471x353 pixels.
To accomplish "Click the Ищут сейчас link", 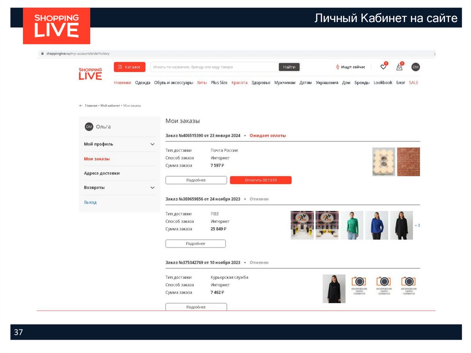I will tap(353, 67).
